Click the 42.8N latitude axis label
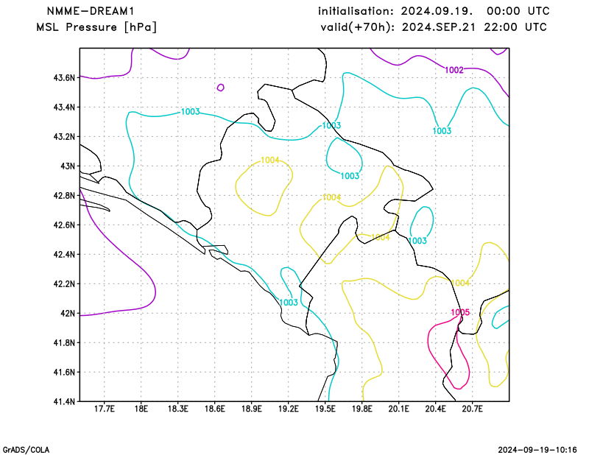The width and height of the screenshot is (589, 455). [65, 195]
